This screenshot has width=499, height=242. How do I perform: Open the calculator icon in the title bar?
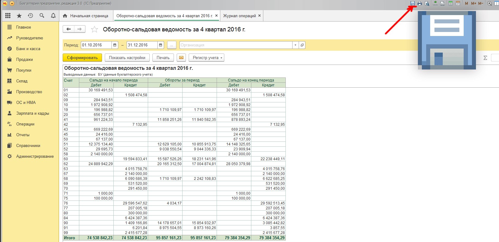[450, 3]
